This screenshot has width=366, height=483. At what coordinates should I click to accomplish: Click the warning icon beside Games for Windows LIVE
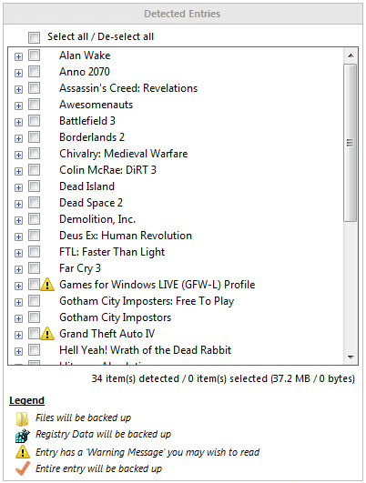tap(47, 285)
